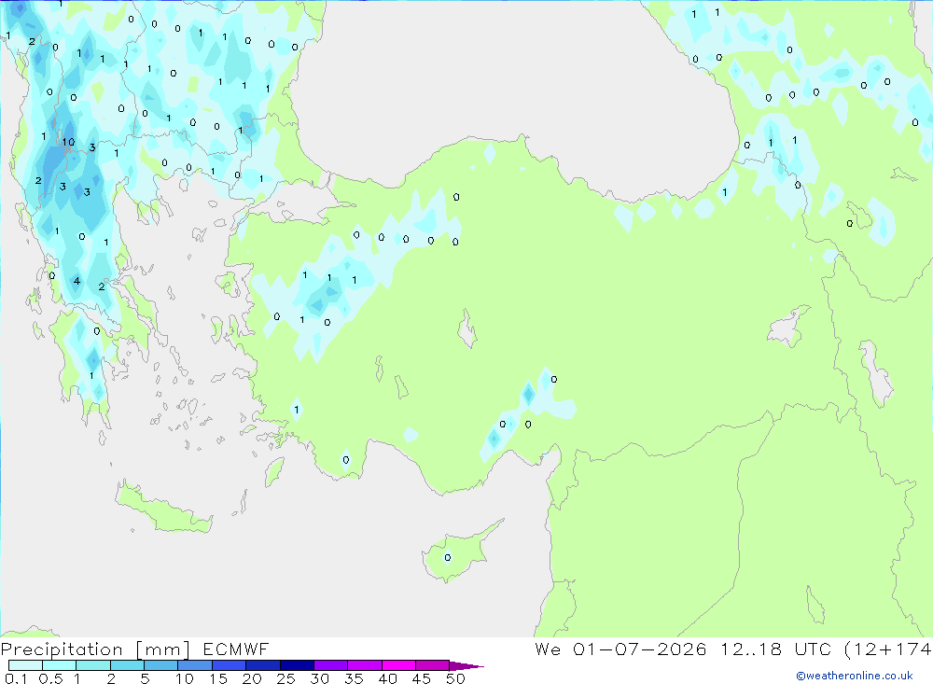This screenshot has width=933, height=684.
Task: Click the '0' value on Cyprus
Action: [448, 558]
